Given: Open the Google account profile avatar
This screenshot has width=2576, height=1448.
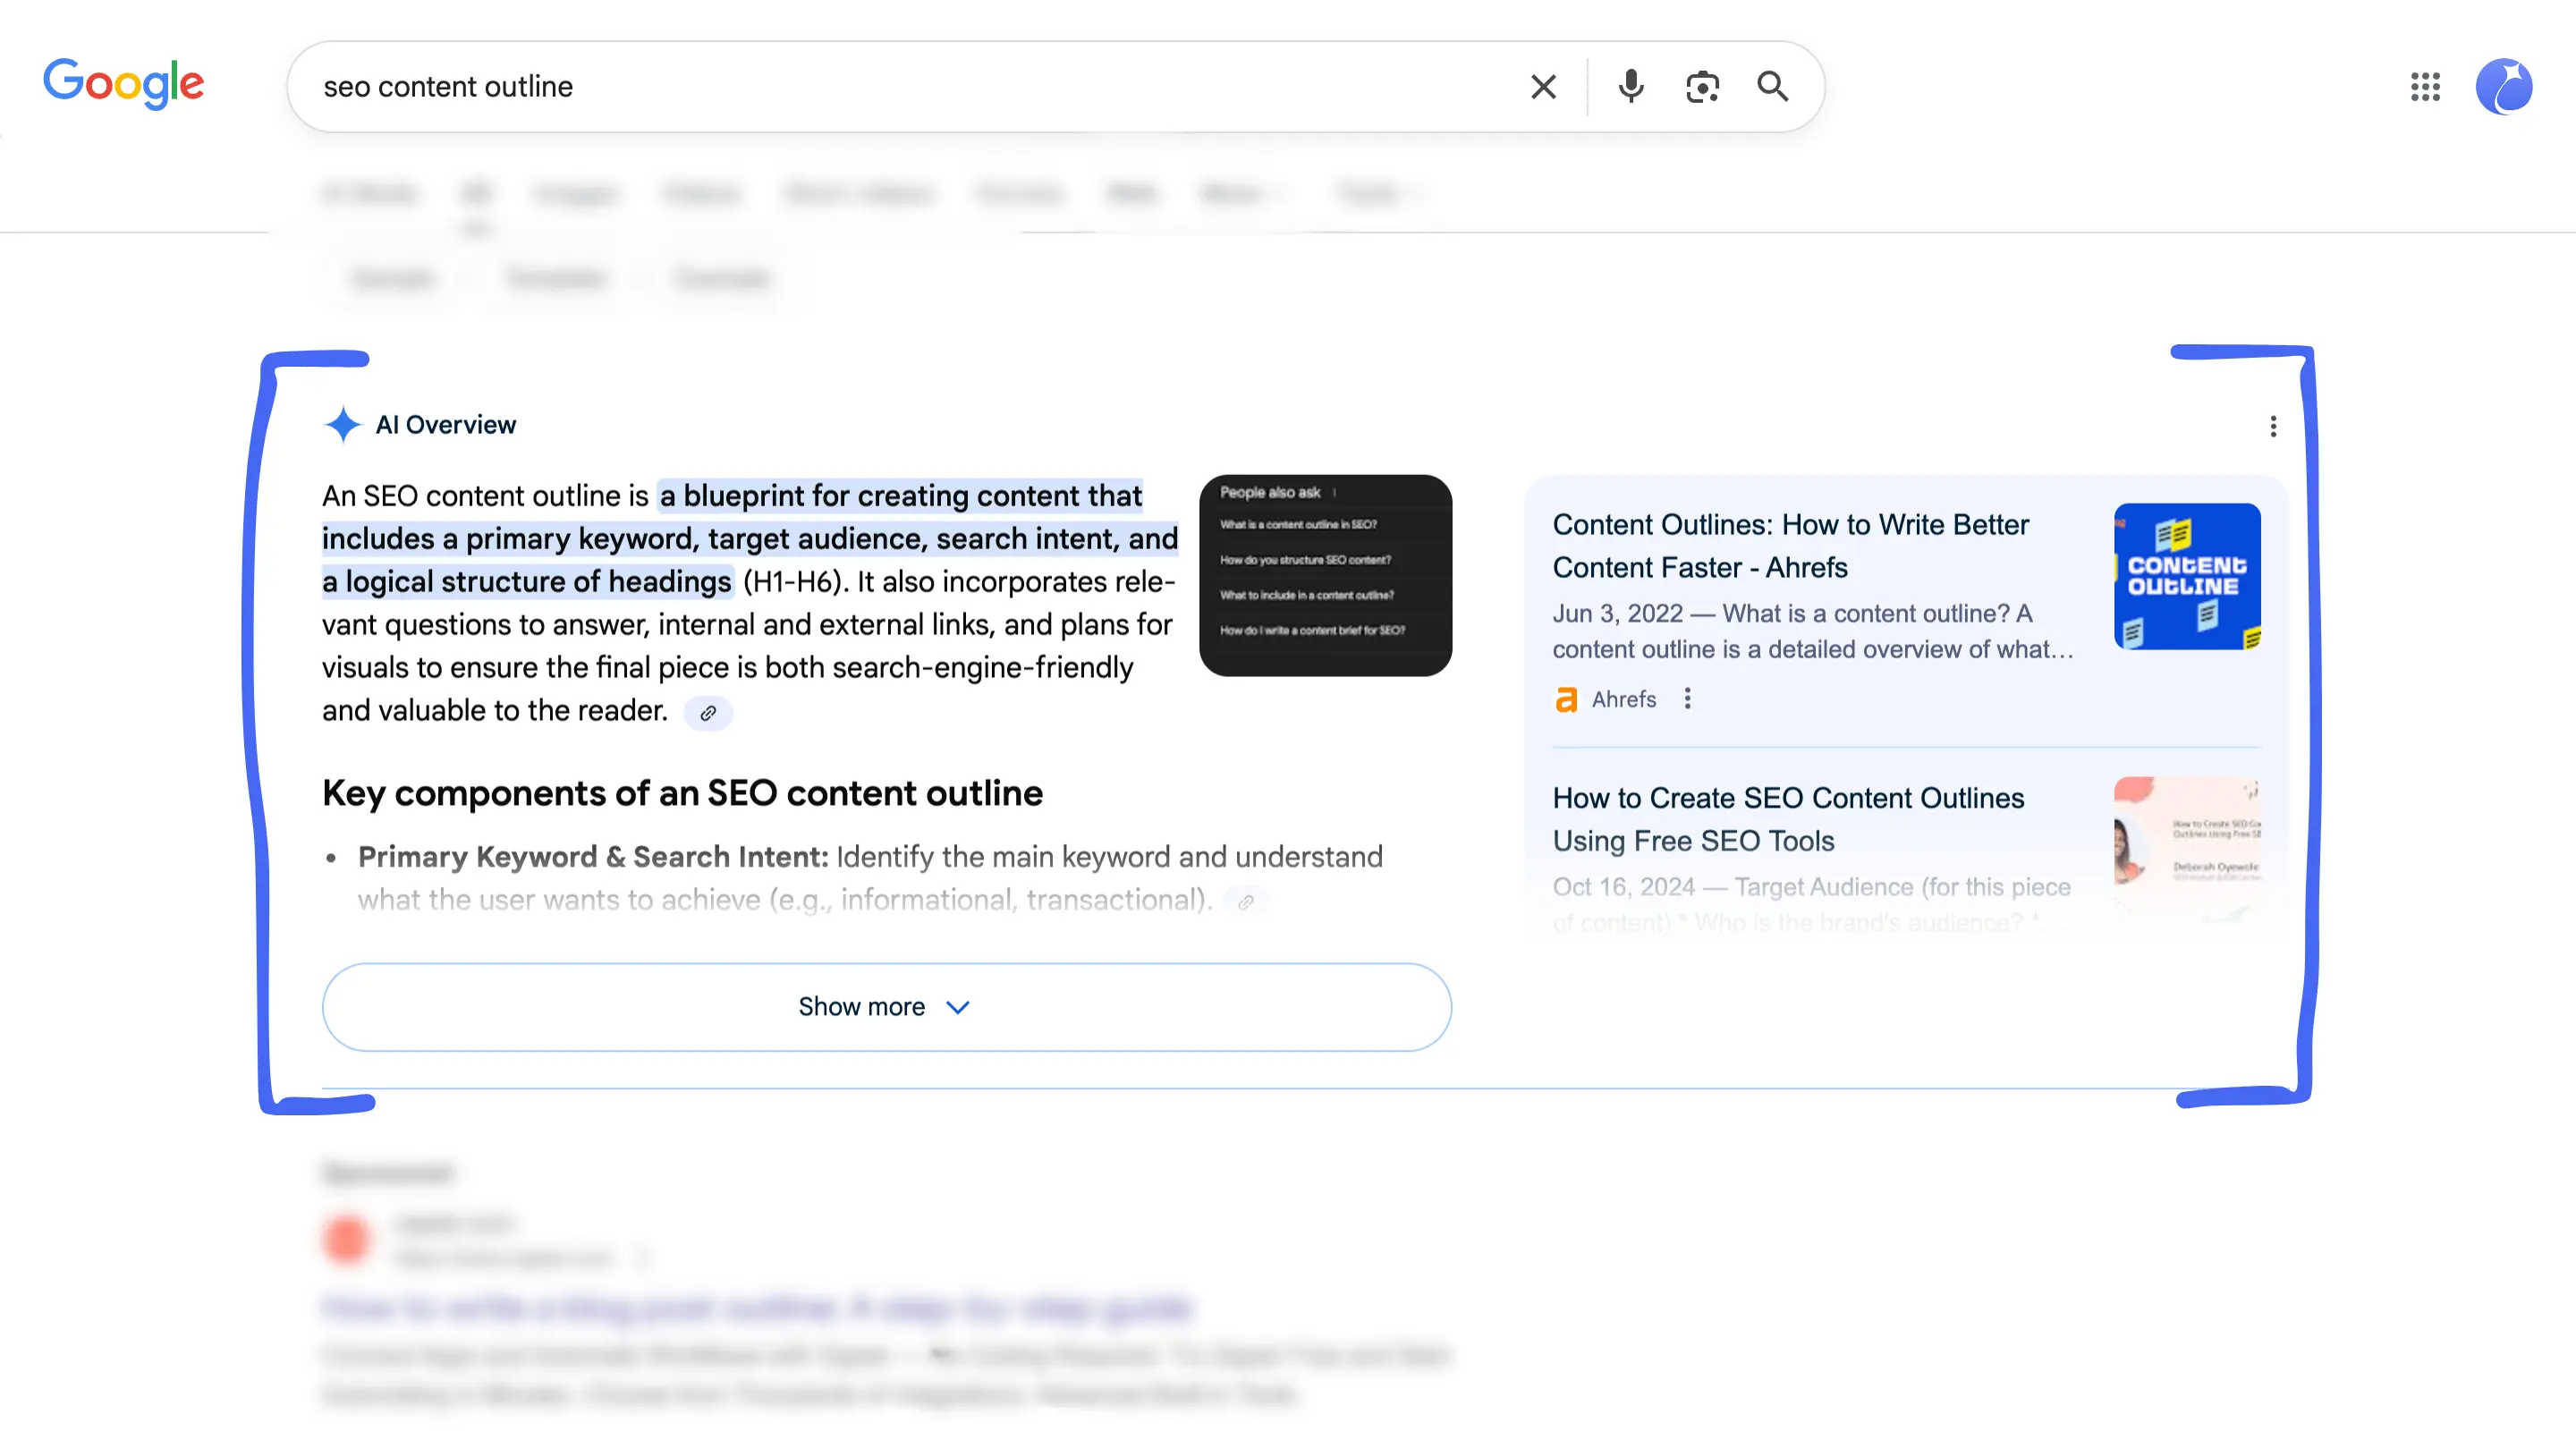Looking at the screenshot, I should coord(2503,87).
